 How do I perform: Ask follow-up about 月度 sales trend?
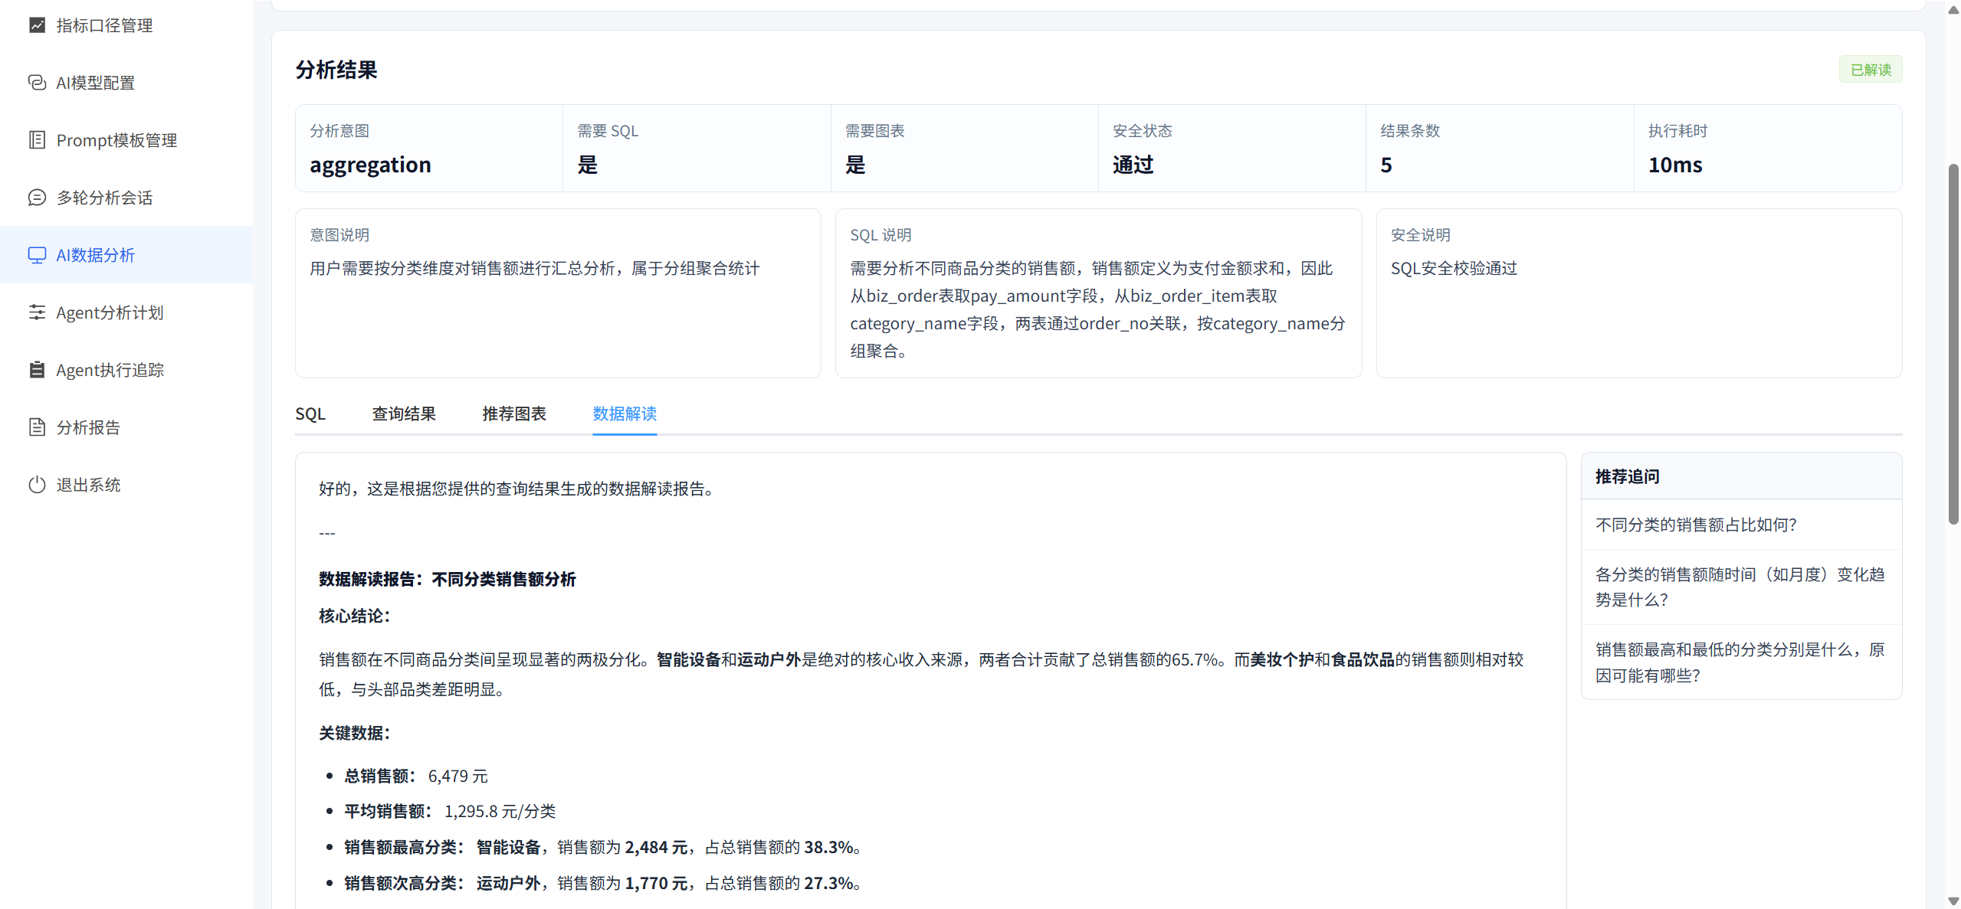[x=1741, y=587]
